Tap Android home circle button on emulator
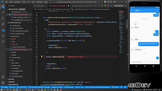Screen dimensions: 162x91 point(145,66)
